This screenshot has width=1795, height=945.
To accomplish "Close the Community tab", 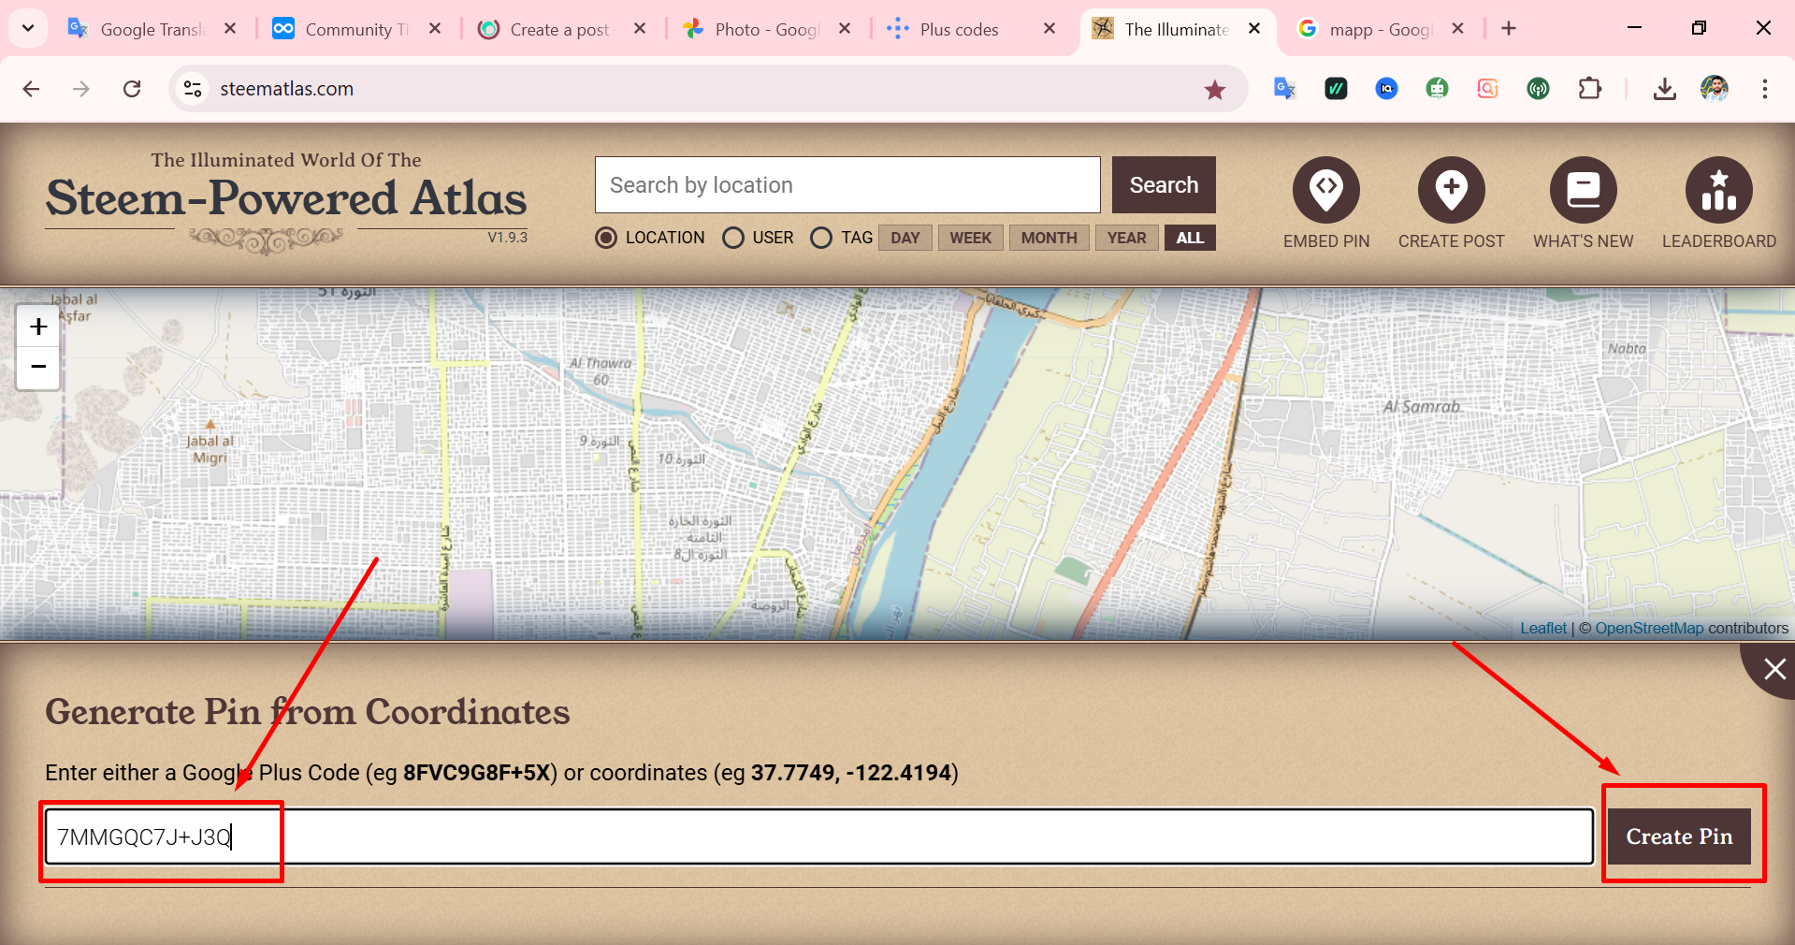I will 435,29.
